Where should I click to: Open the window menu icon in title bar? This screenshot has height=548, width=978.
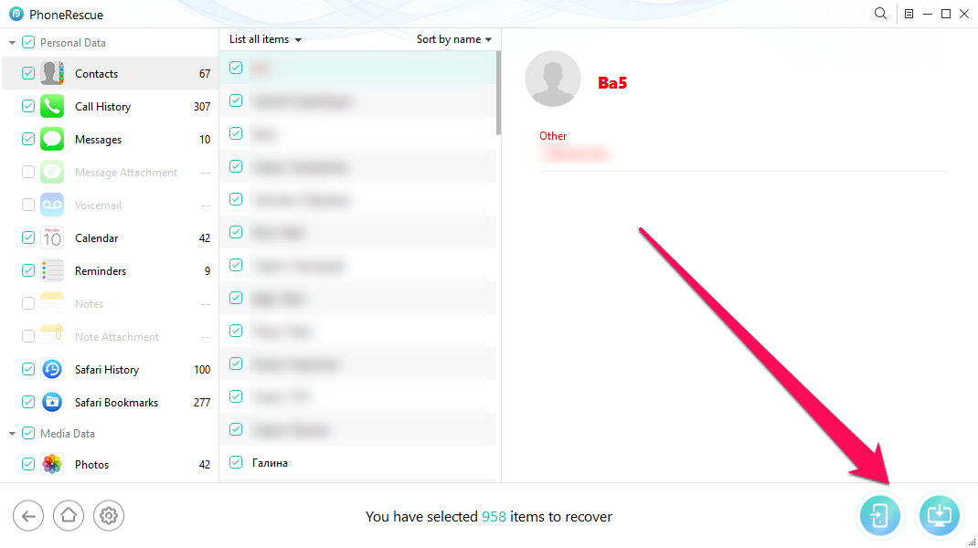click(x=909, y=14)
